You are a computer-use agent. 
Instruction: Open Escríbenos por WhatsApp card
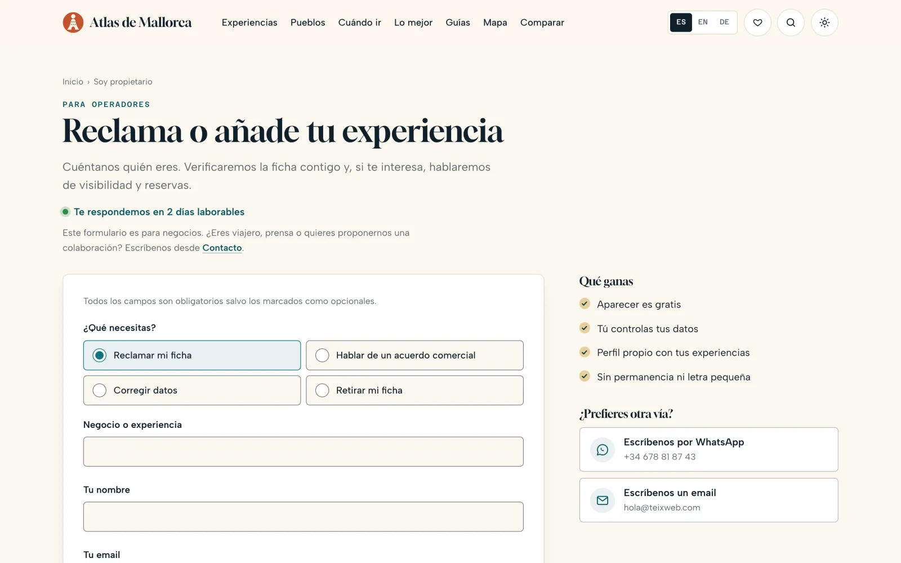708,449
